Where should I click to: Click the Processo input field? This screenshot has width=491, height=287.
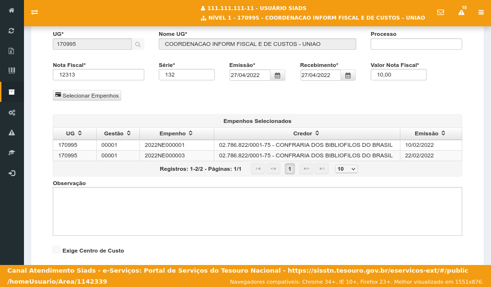(416, 44)
